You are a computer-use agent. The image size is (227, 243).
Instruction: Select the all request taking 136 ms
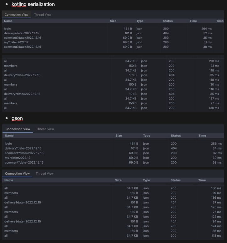(x=113, y=197)
